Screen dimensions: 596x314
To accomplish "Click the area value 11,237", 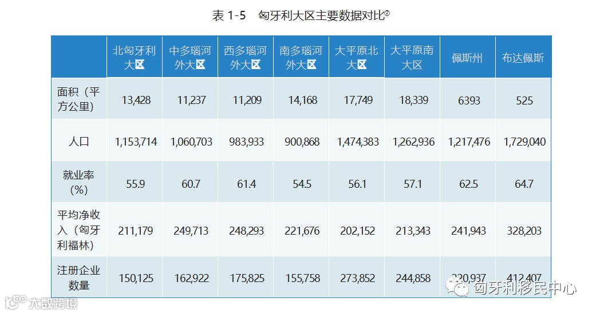I will pyautogui.click(x=192, y=100).
